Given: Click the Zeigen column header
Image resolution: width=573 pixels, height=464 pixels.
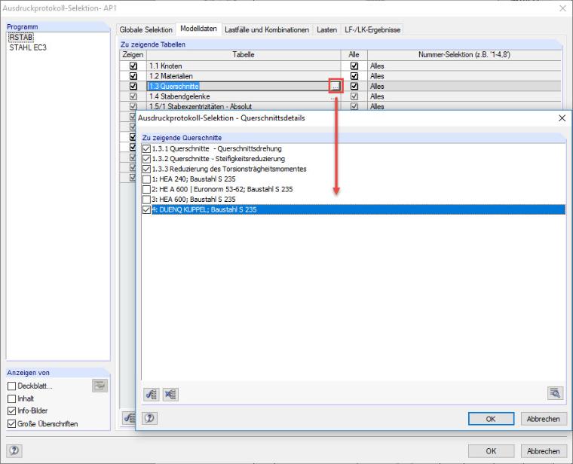Looking at the screenshot, I should click(x=133, y=55).
